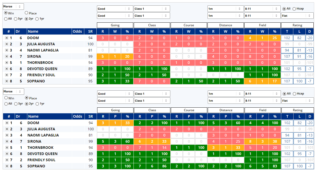
Task: Select the Rating group header in Place table
Action: pos(297,110)
